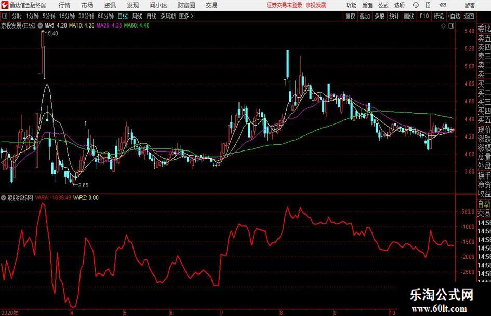Switch to 30分钟 chart period

(86, 16)
